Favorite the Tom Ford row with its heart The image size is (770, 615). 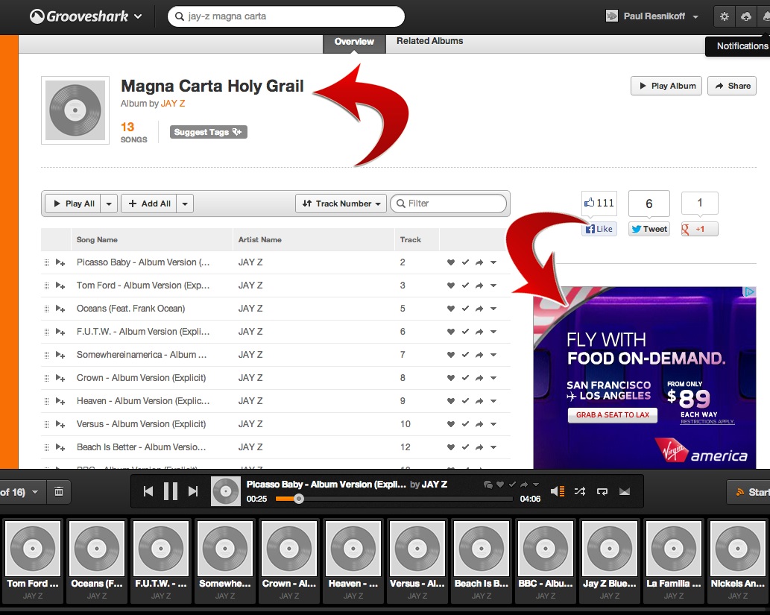pos(451,286)
